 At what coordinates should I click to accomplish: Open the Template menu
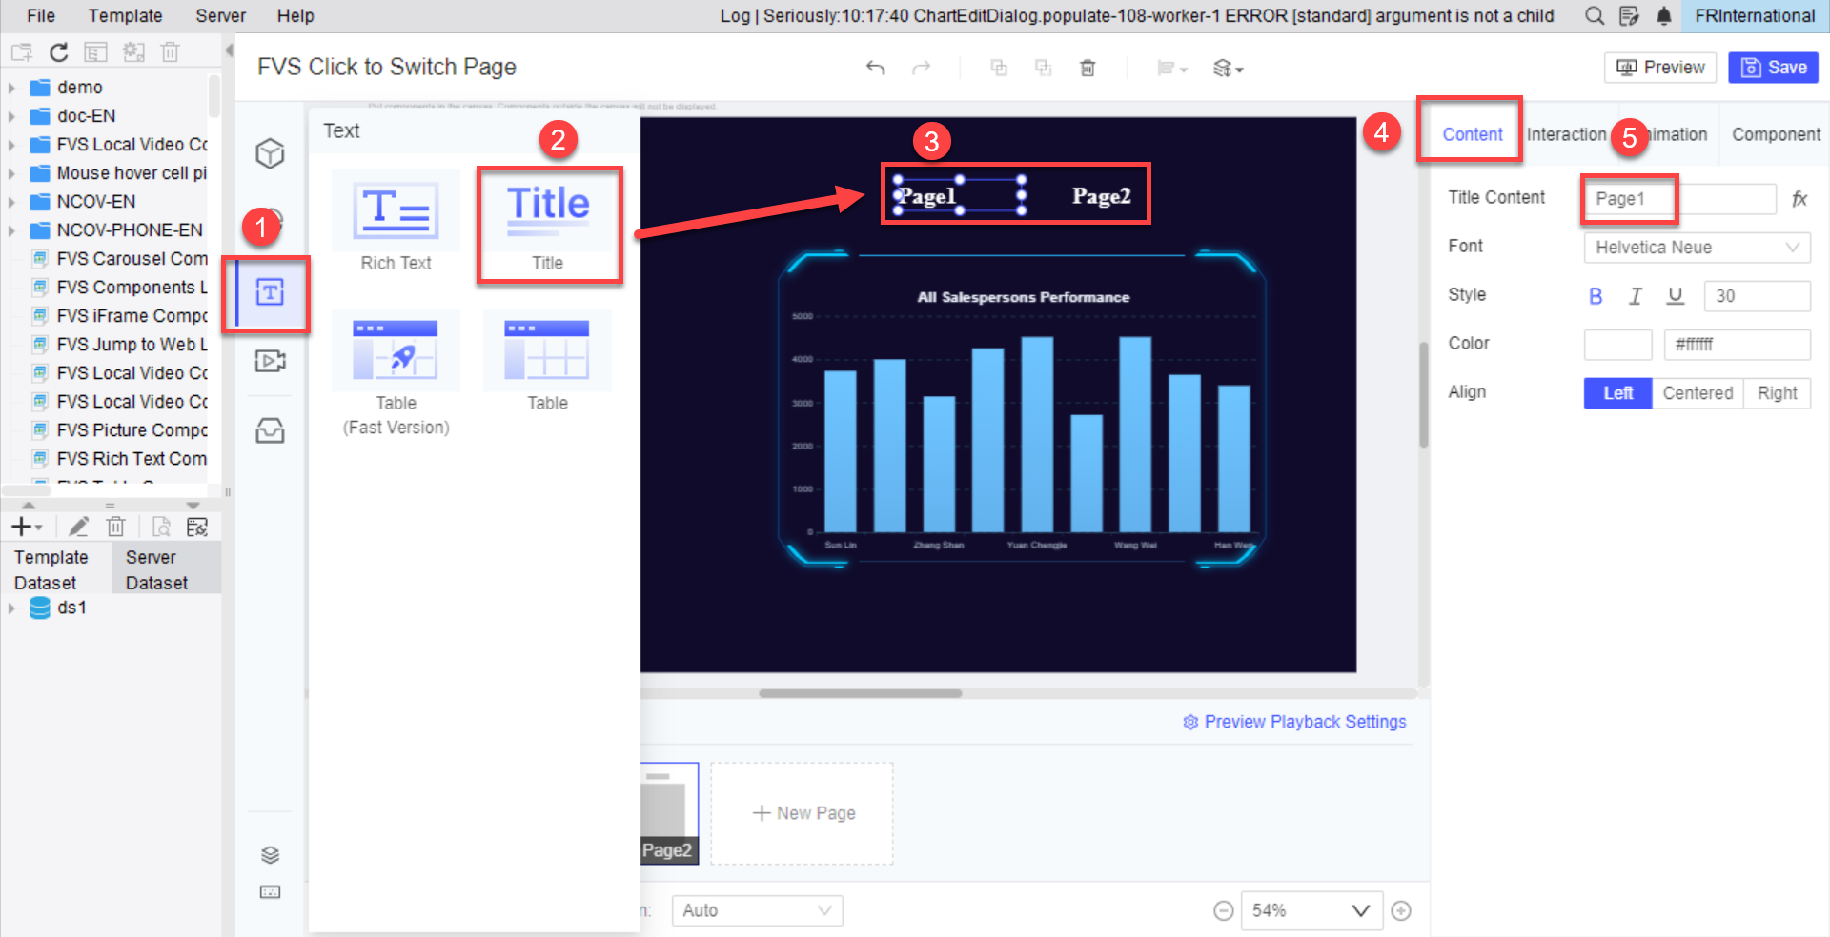click(x=125, y=15)
